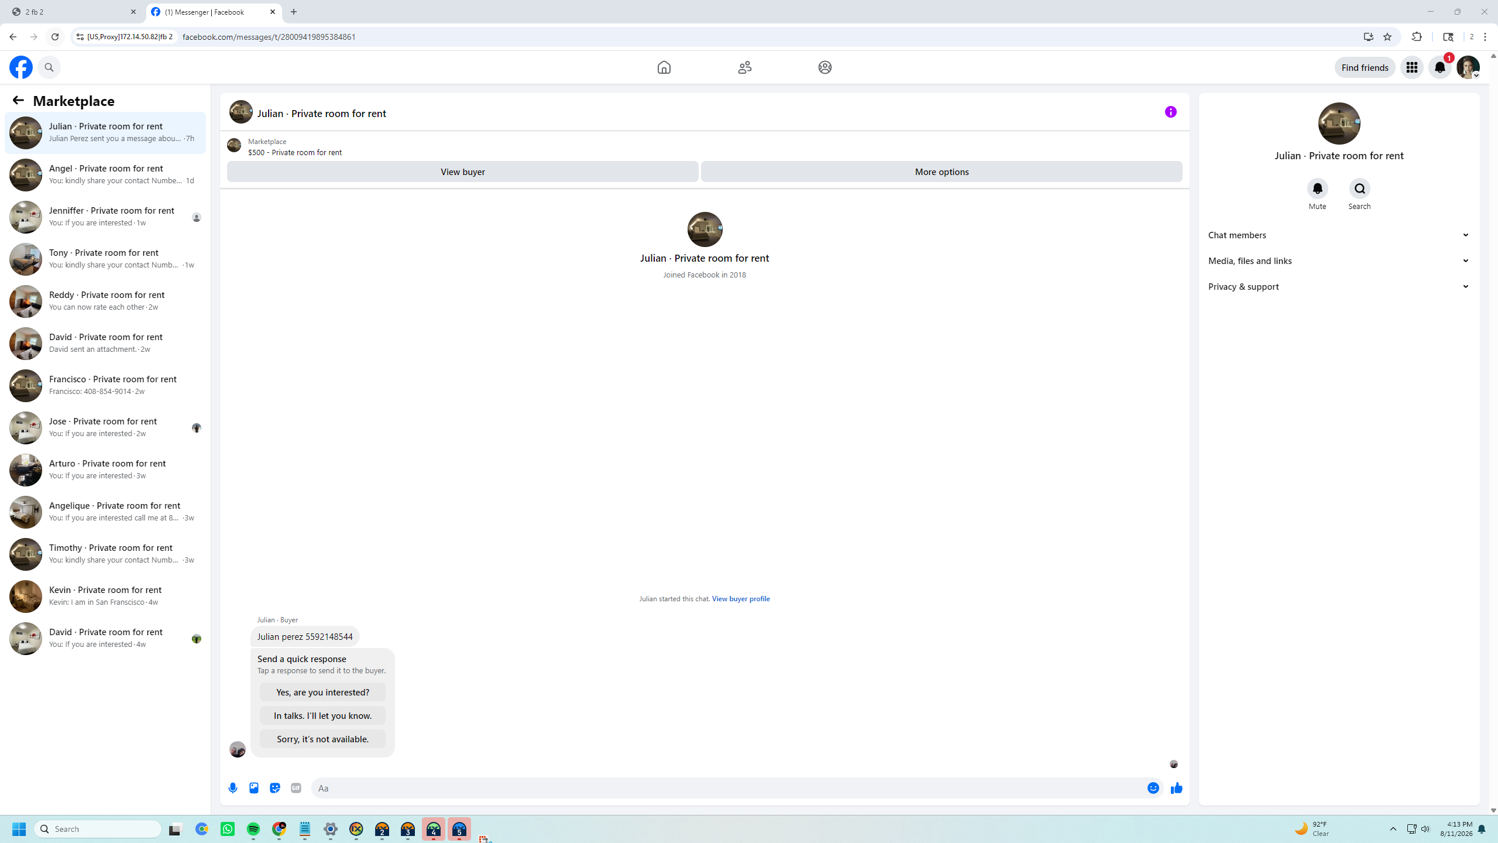Open David's chat with sent attachment

click(105, 343)
